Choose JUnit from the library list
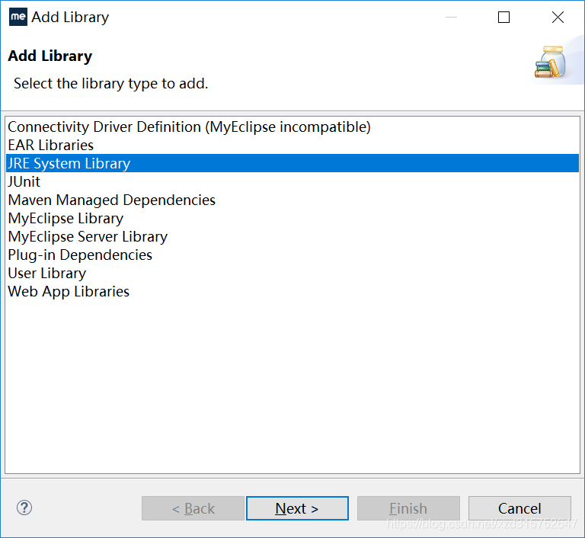585x538 pixels. (x=292, y=182)
